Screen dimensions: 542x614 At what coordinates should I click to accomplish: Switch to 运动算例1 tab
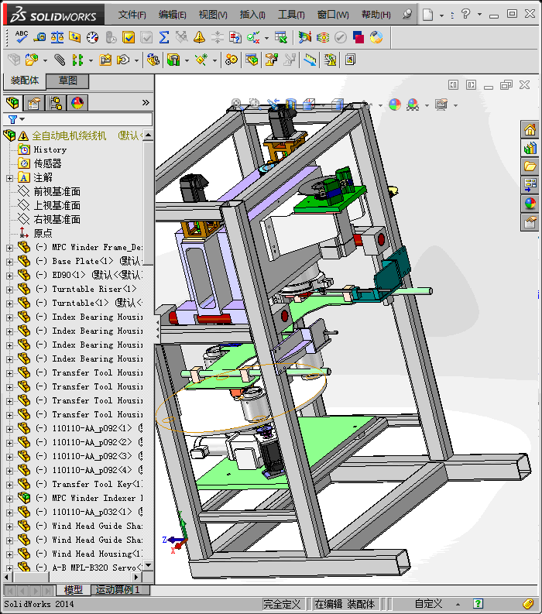pos(118,590)
